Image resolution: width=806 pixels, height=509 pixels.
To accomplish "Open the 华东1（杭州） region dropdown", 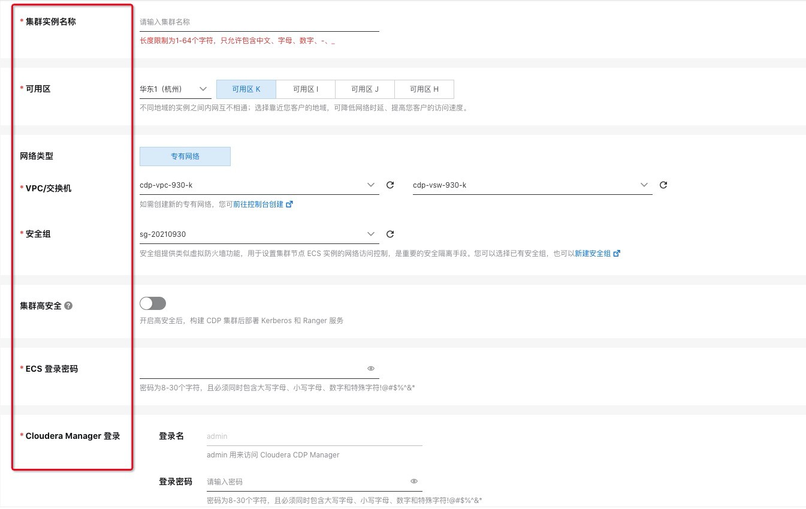I will [176, 89].
